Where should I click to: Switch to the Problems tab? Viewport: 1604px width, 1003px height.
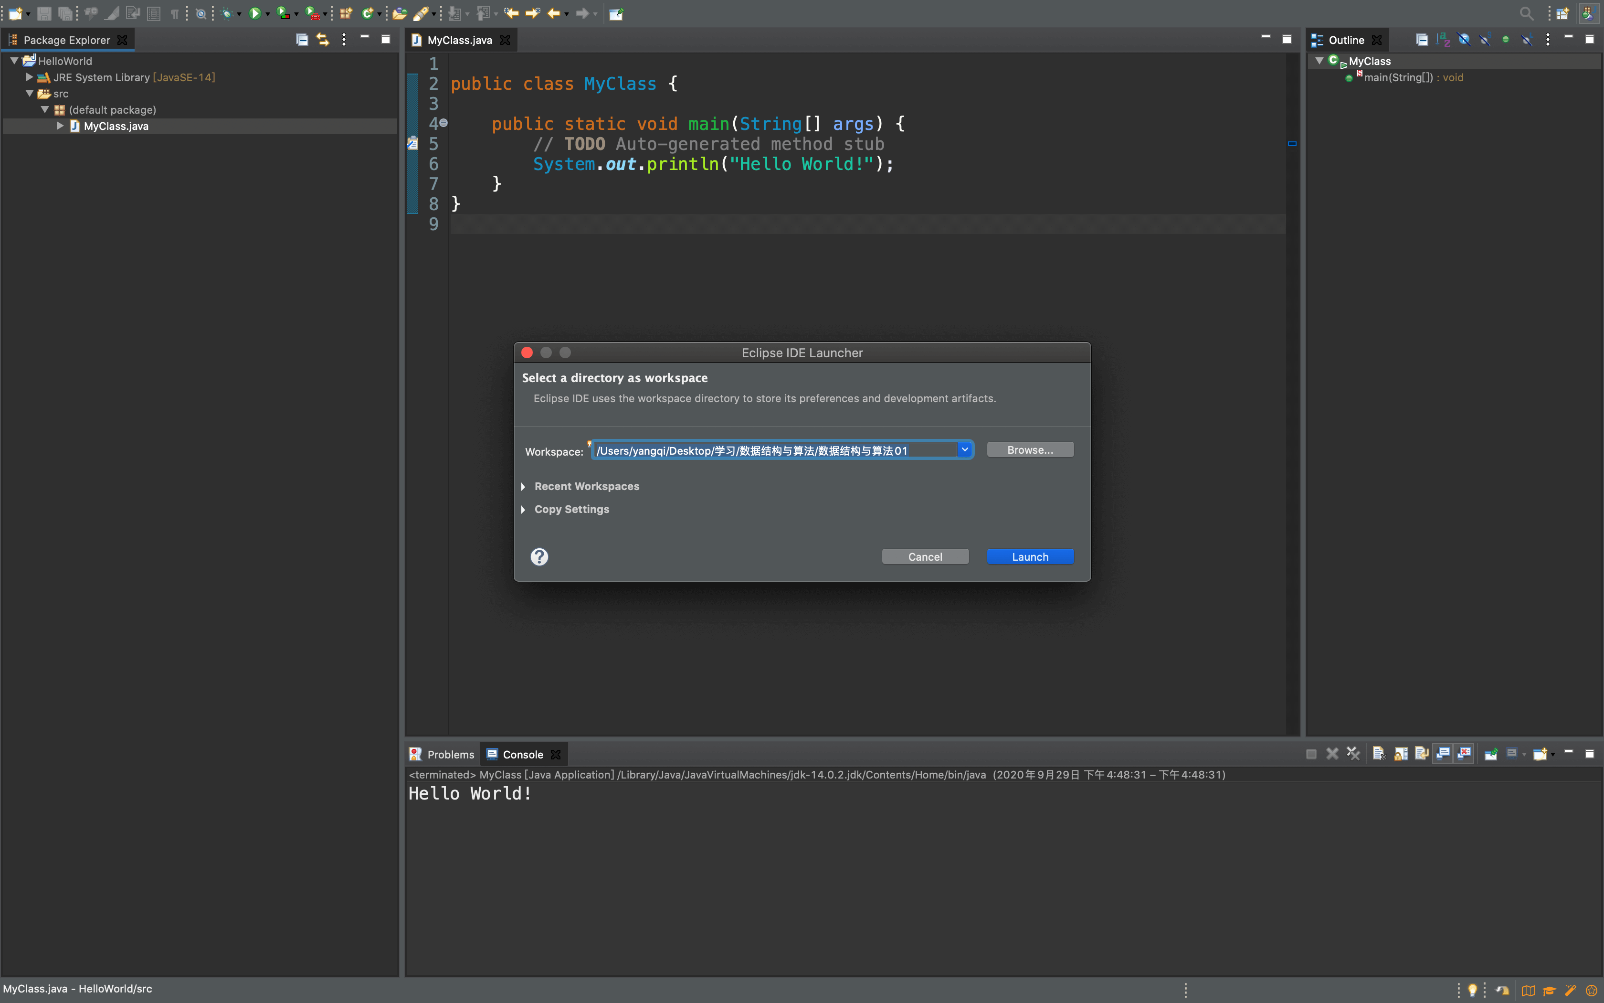tap(442, 754)
